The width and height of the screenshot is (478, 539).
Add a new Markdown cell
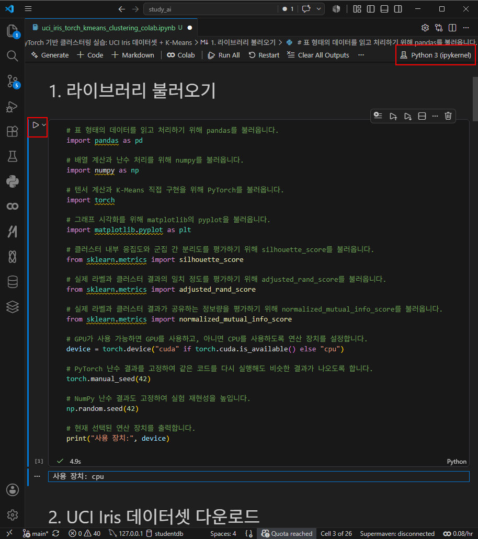point(133,55)
